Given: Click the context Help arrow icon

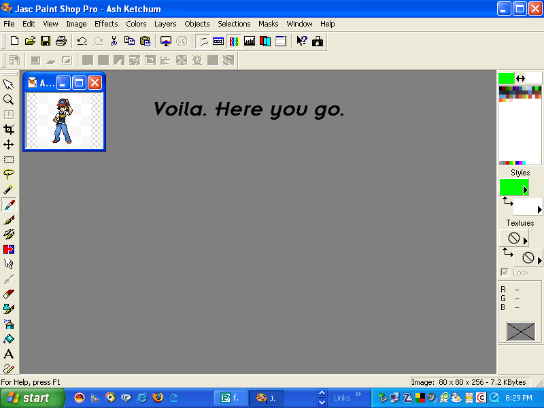Looking at the screenshot, I should pyautogui.click(x=302, y=41).
